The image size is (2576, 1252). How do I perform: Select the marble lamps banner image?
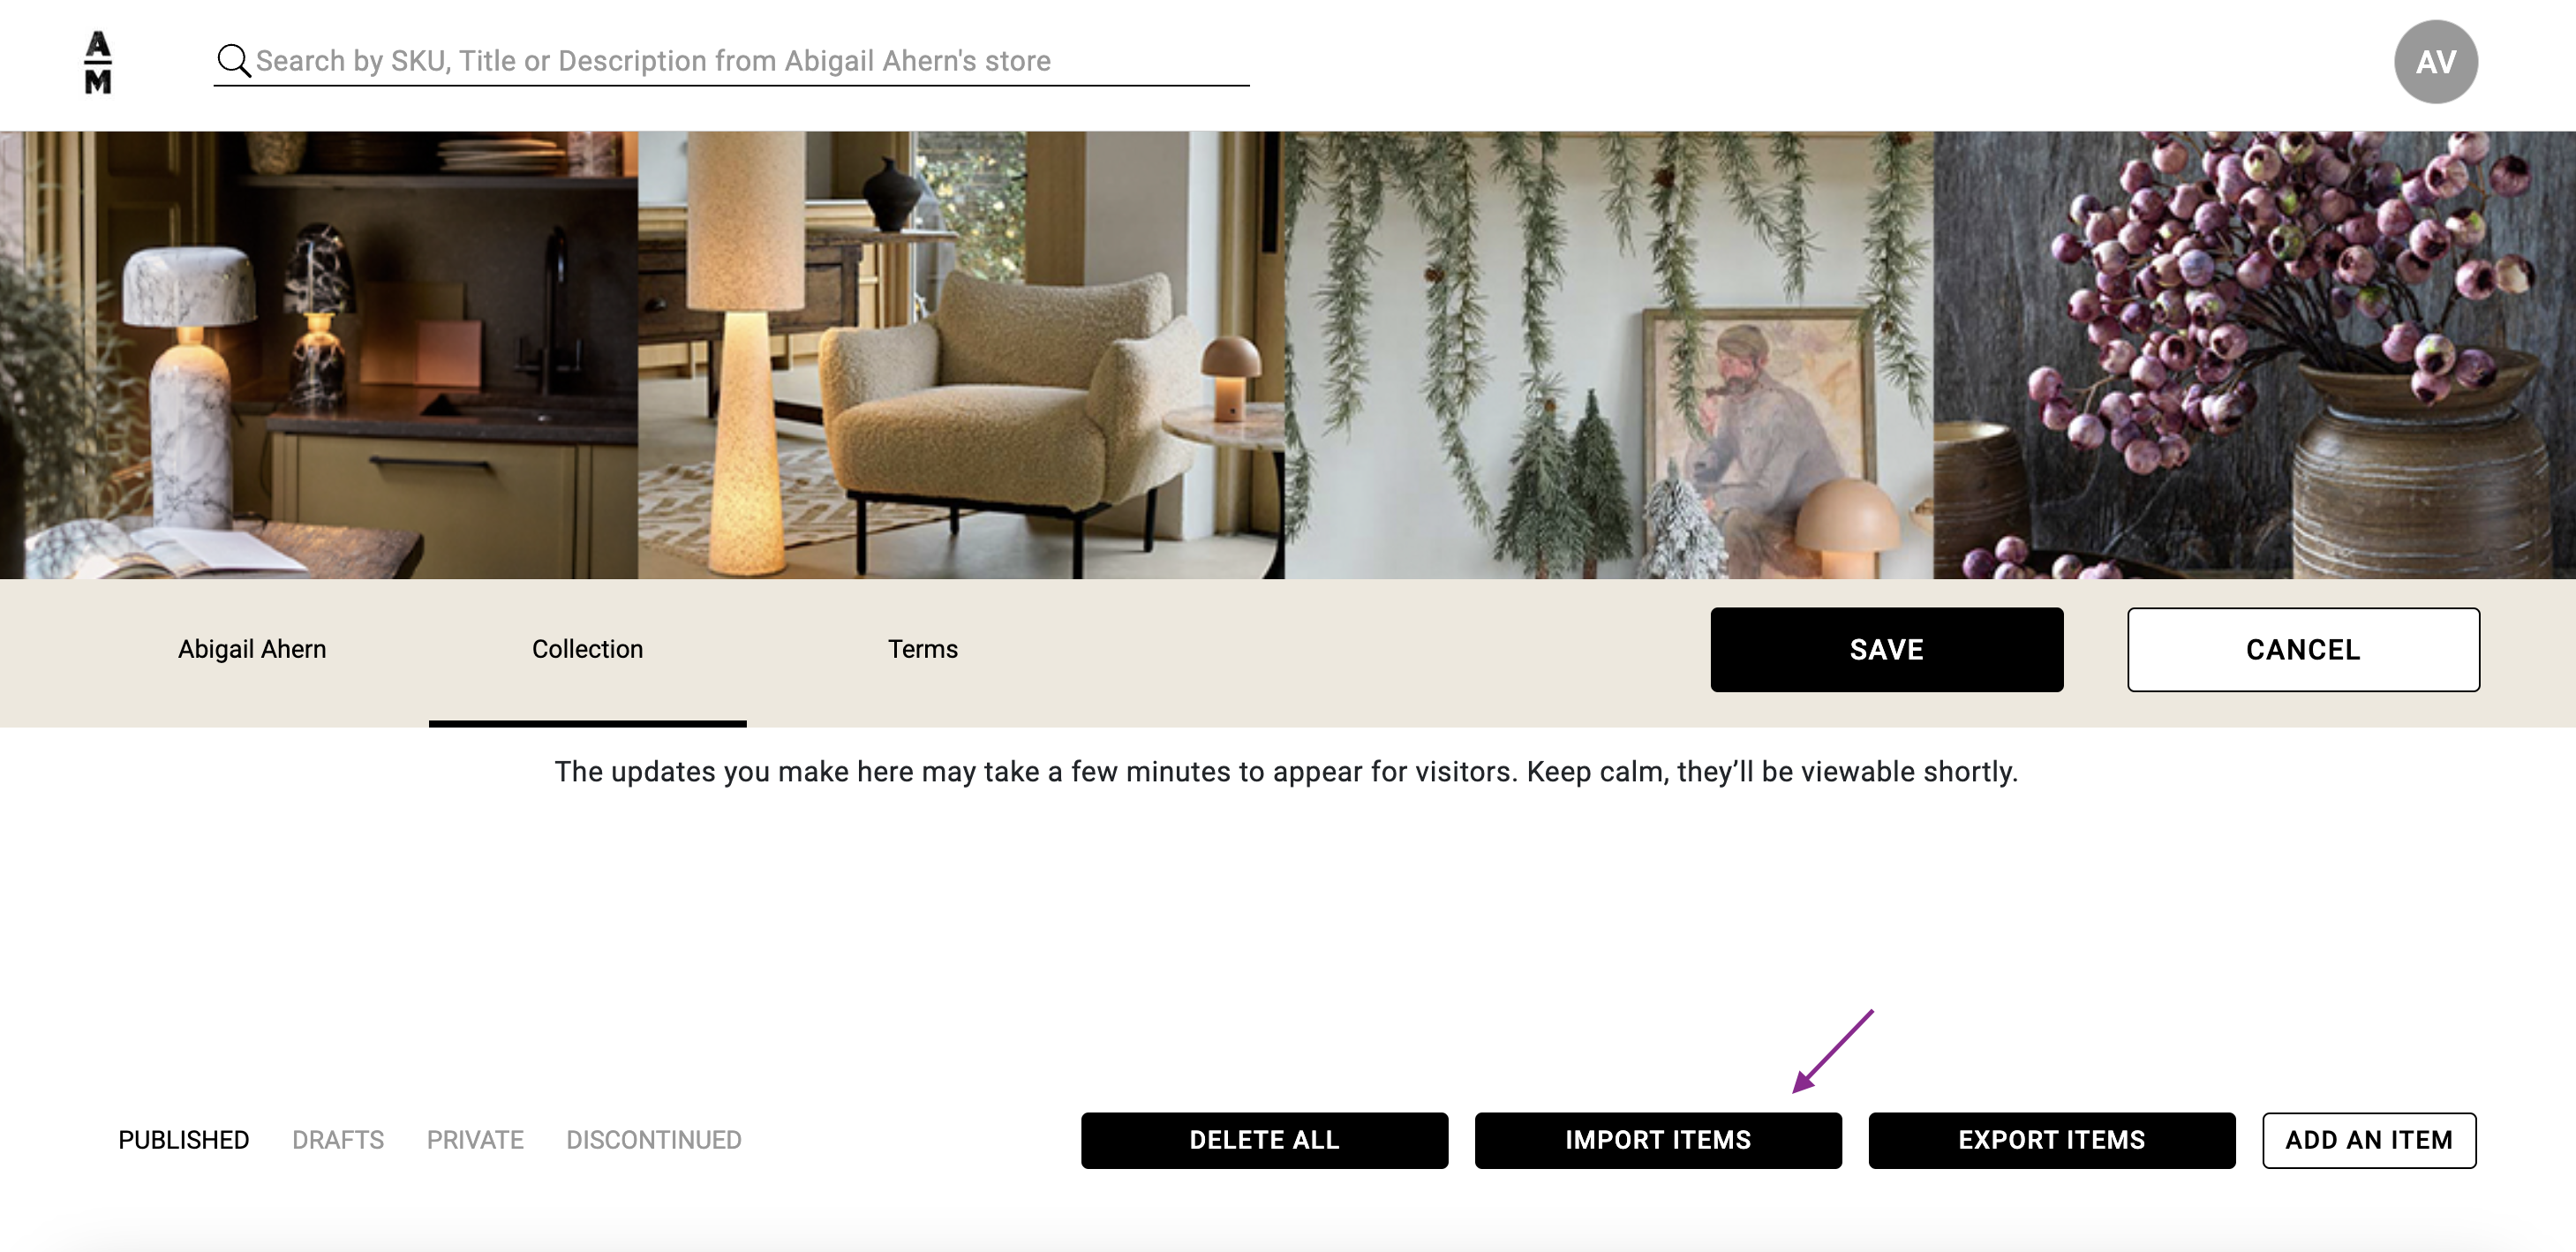point(319,355)
